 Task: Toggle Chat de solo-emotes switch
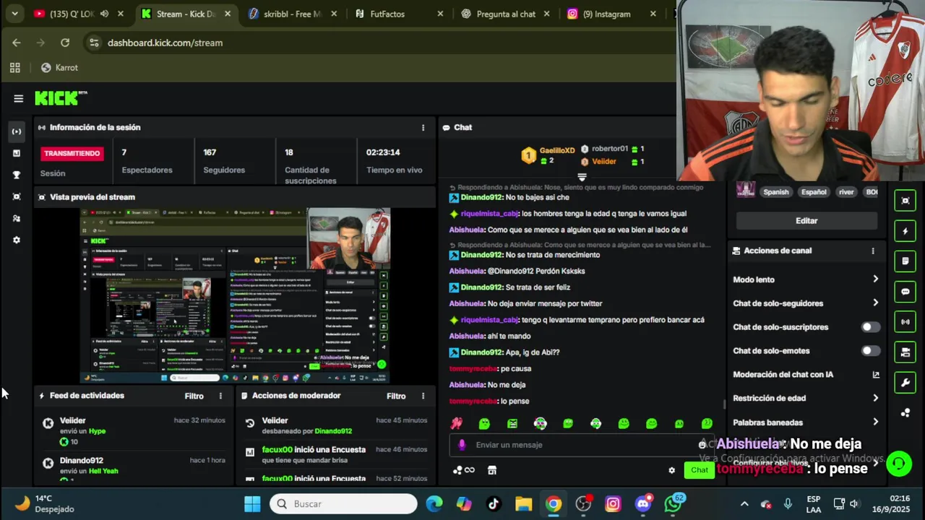(x=871, y=351)
